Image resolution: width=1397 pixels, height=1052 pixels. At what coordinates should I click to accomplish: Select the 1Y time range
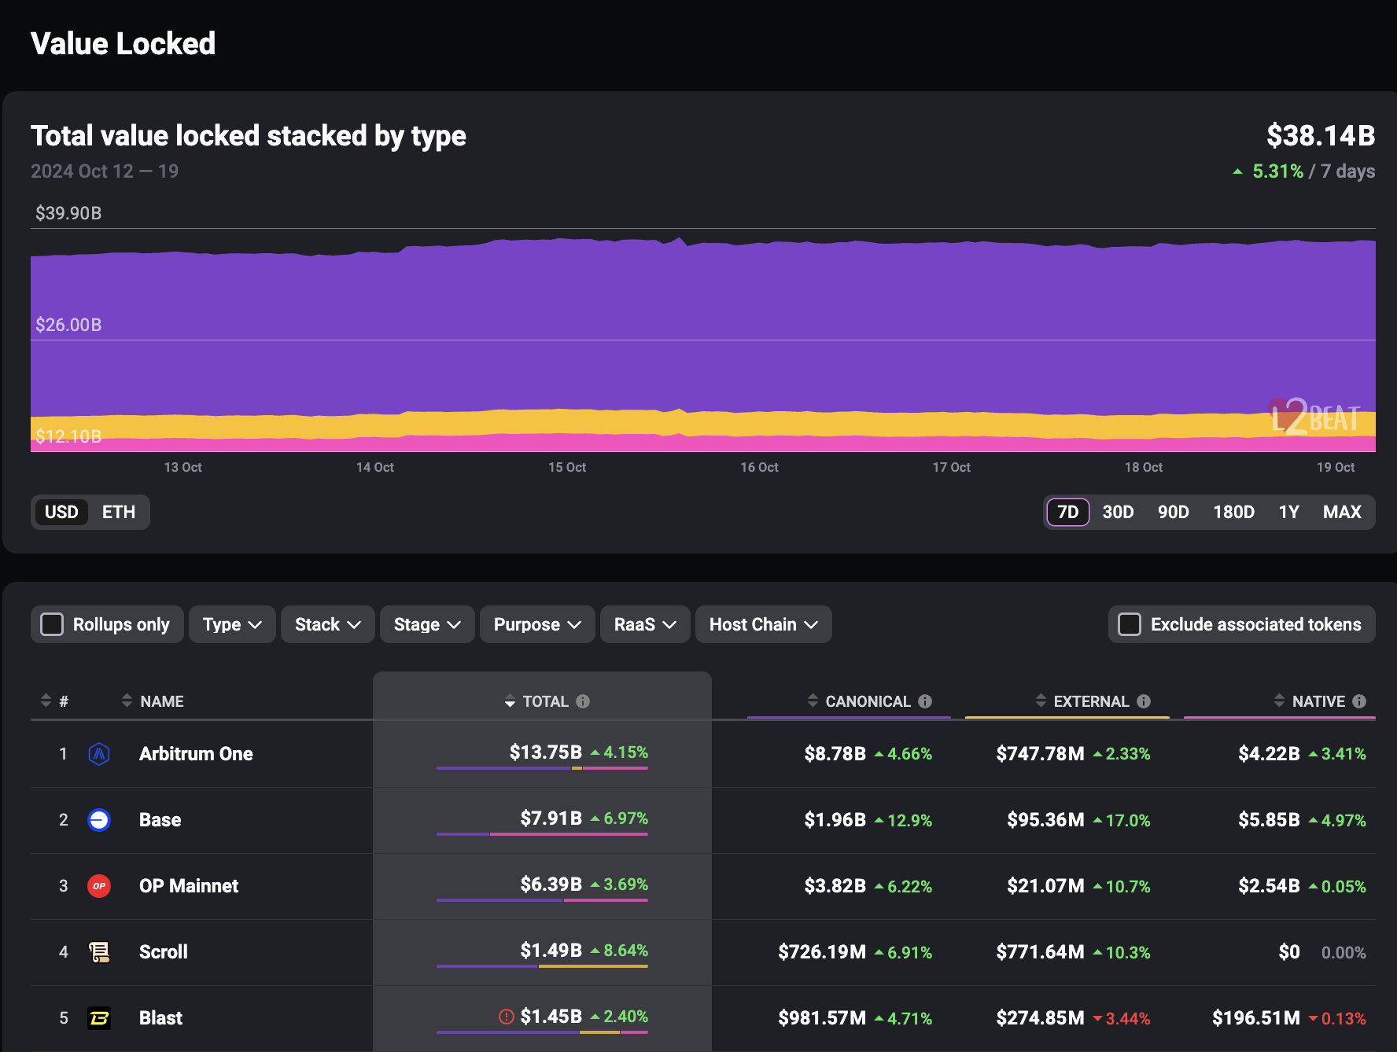pyautogui.click(x=1288, y=512)
